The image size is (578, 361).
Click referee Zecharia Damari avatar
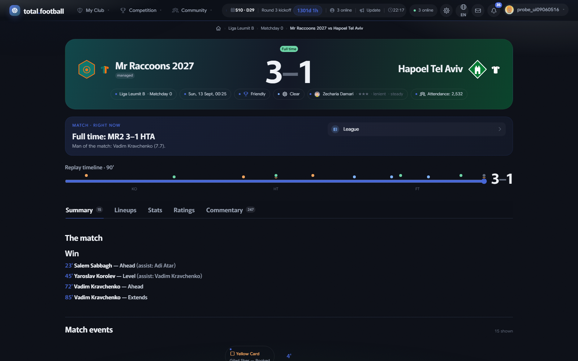coord(317,94)
